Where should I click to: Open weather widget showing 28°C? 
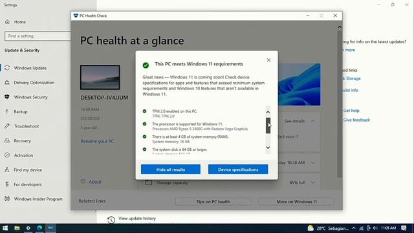coord(328,228)
